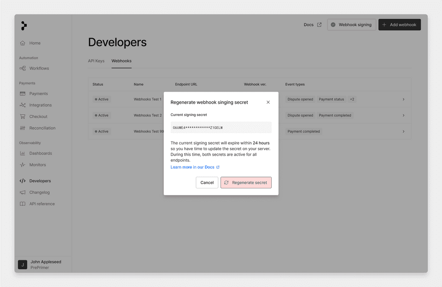Click the current signing secret field
The image size is (442, 287).
click(x=221, y=128)
